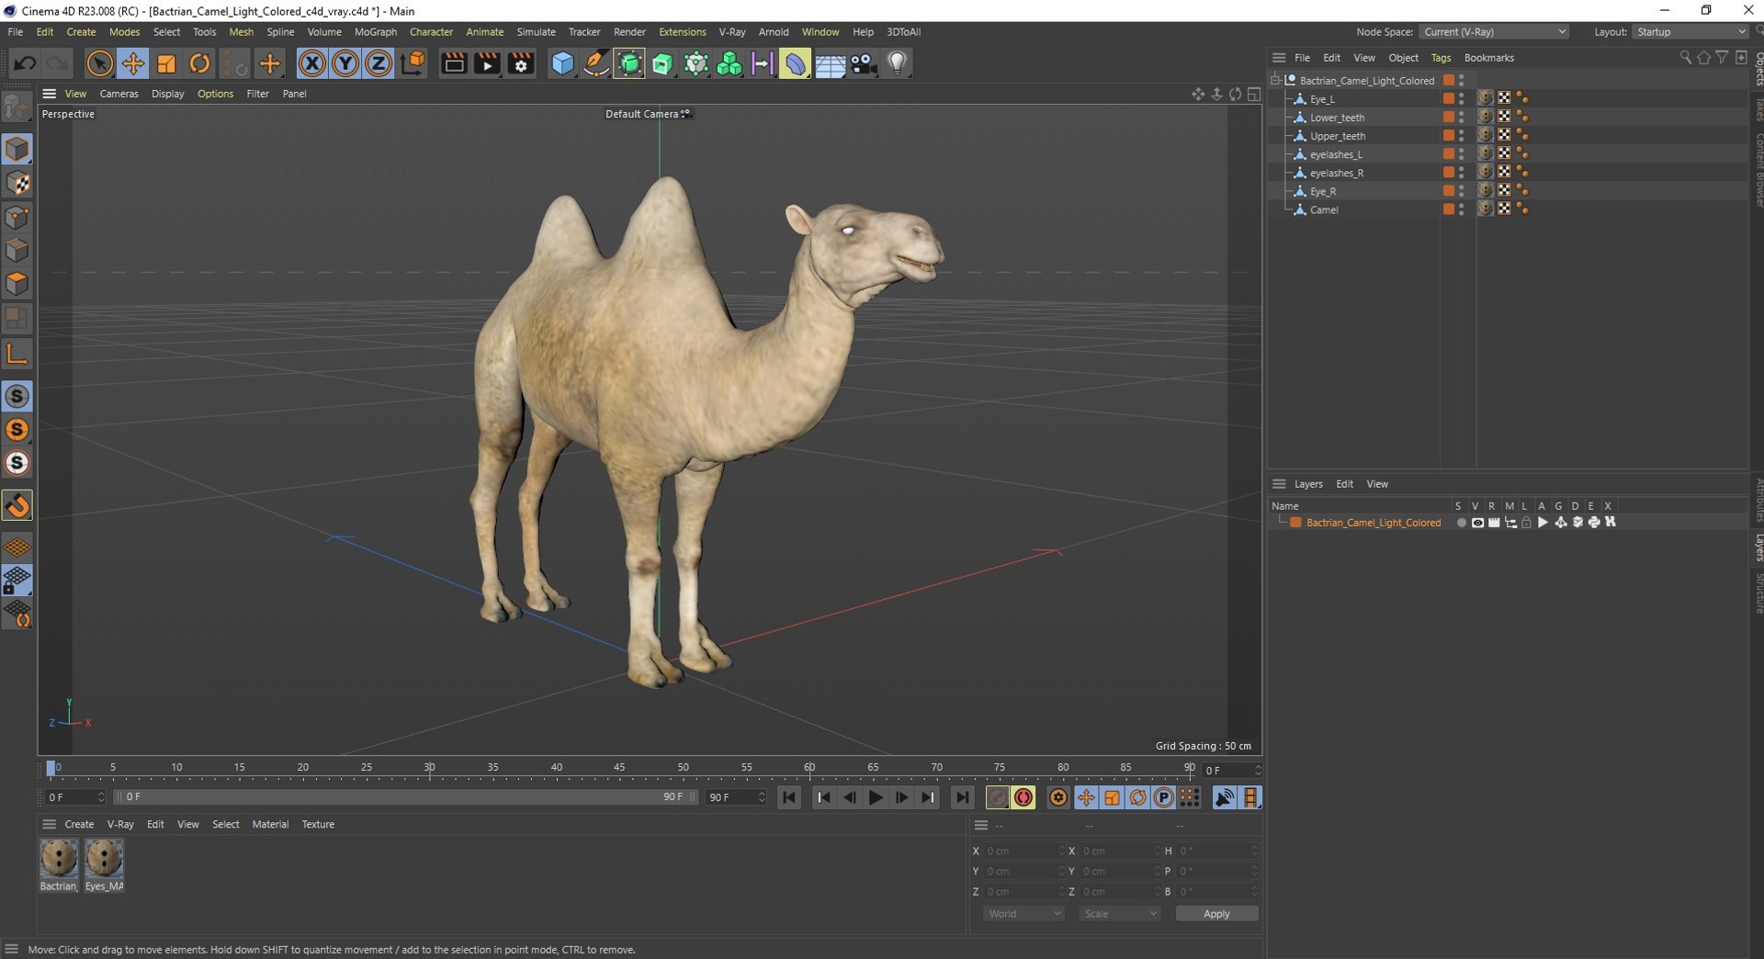
Task: Go to start of animation
Action: click(789, 797)
